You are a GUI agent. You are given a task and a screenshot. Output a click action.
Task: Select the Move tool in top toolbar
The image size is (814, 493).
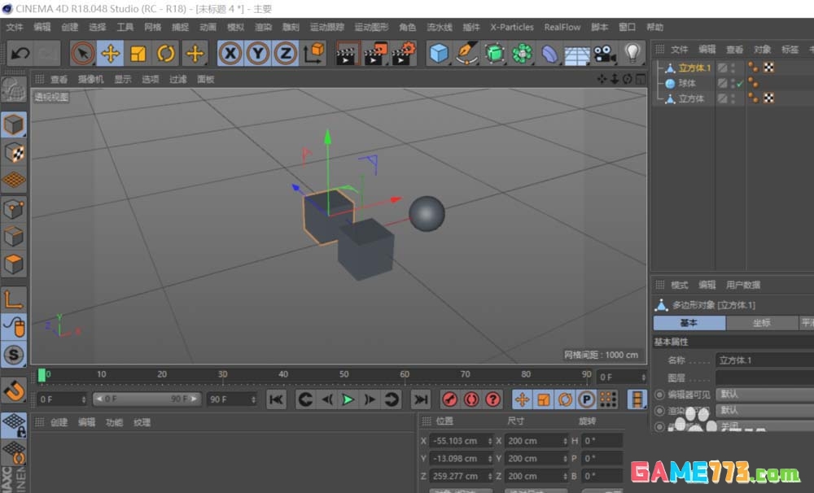point(110,55)
